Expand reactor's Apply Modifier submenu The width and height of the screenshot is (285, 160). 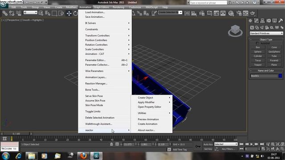(x=151, y=102)
